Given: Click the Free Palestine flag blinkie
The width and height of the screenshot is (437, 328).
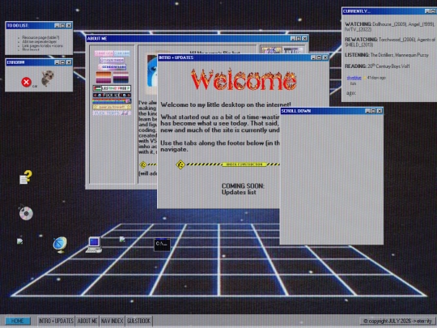Looking at the screenshot, I should (x=112, y=88).
